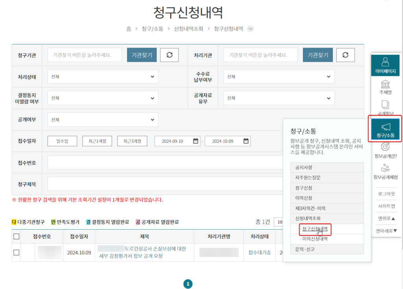Open 제3자의견·이의 menu item
Image resolution: width=403 pixels, height=289 pixels.
pos(327,208)
